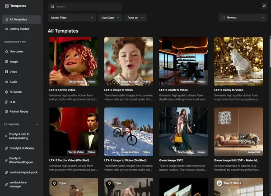Click the sort arrows icon beside Newest

[x=224, y=18]
